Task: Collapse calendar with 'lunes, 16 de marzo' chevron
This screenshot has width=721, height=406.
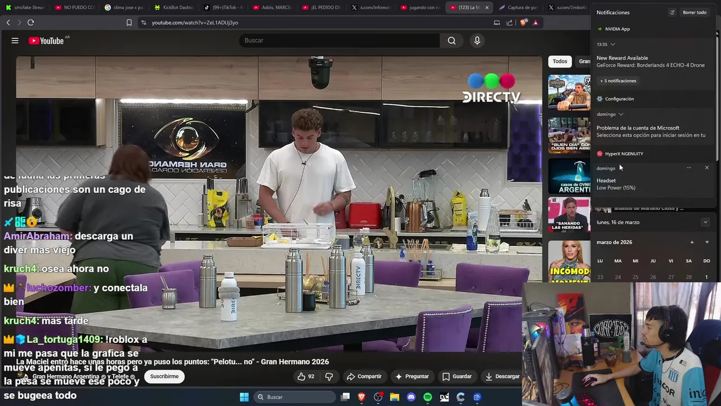Action: point(705,222)
